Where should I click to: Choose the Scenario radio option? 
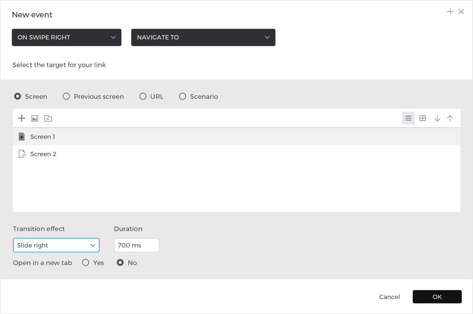coord(183,97)
